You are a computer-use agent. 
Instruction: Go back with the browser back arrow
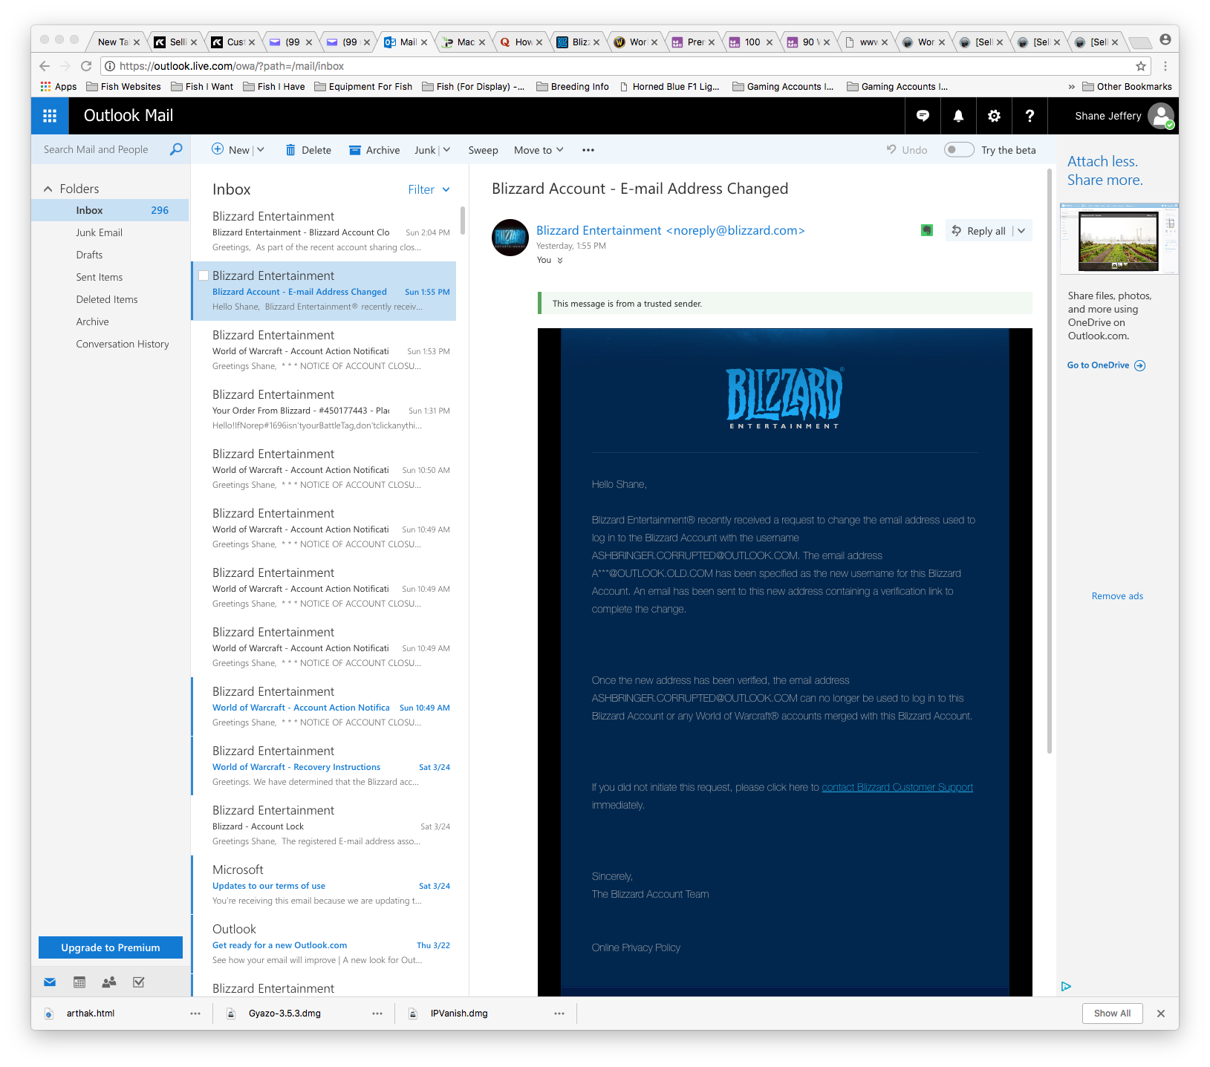pyautogui.click(x=45, y=66)
